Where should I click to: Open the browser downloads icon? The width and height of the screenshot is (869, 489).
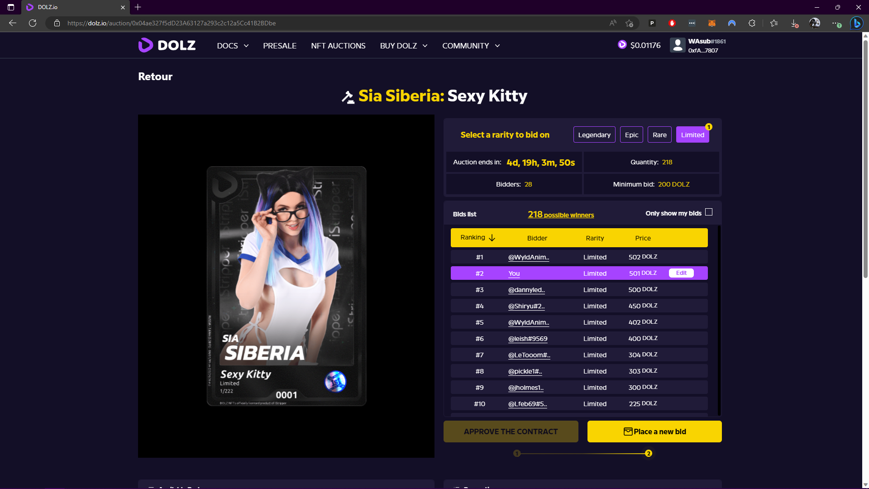tap(794, 23)
